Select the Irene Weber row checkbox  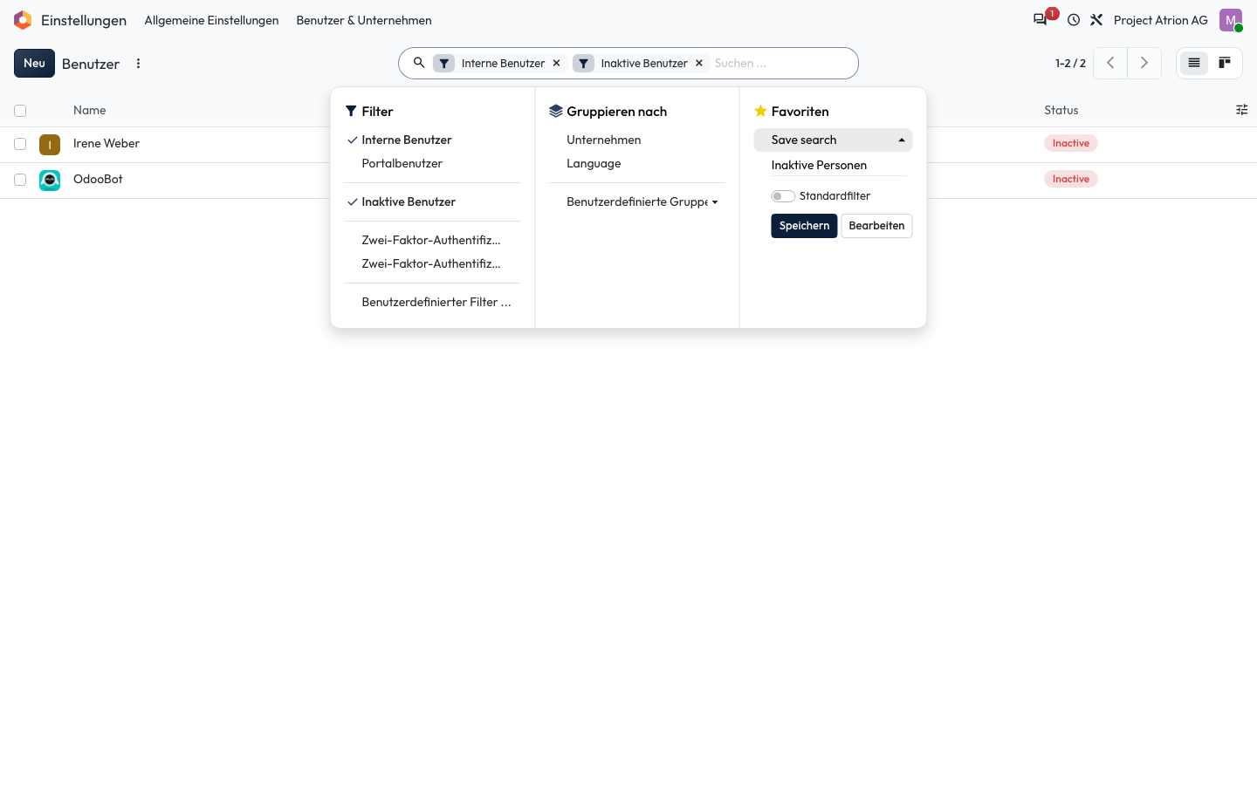[20, 144]
